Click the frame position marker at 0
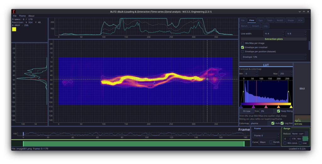 (x=23, y=134)
